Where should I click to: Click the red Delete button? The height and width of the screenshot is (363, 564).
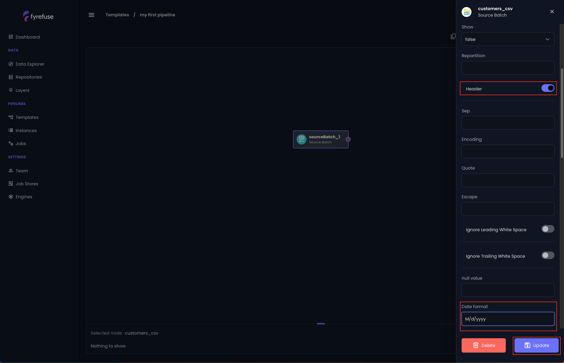[483, 345]
